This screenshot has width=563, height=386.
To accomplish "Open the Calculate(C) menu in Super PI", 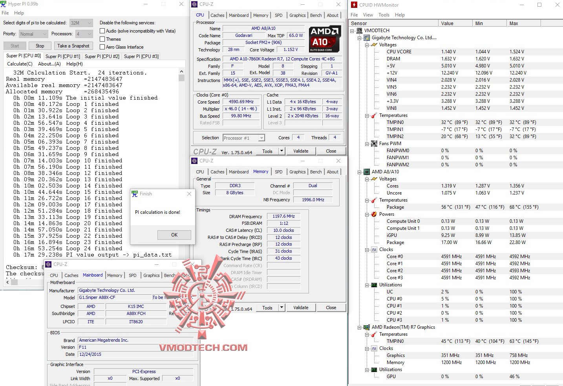I will point(20,64).
